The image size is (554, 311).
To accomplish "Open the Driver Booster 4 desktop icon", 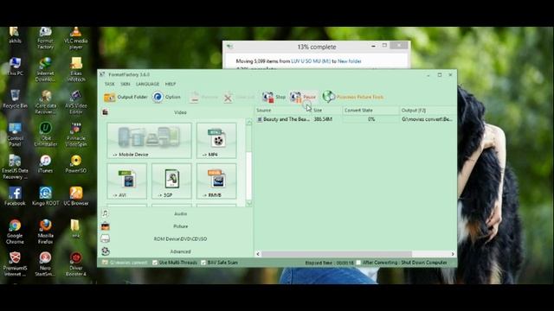I will [75, 264].
